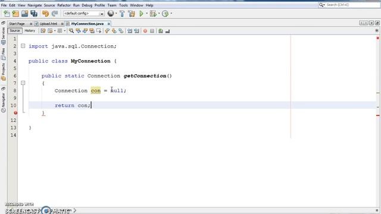Click the Save All toolbar icon
Image resolution: width=381 pixels, height=214 pixels.
coord(34,14)
